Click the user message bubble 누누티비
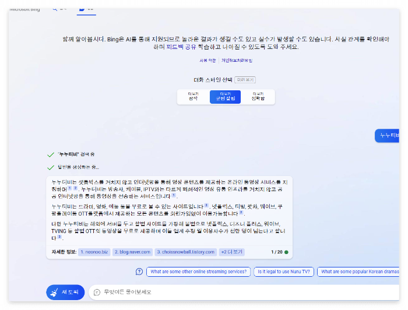The height and width of the screenshot is (310, 408). (387, 136)
